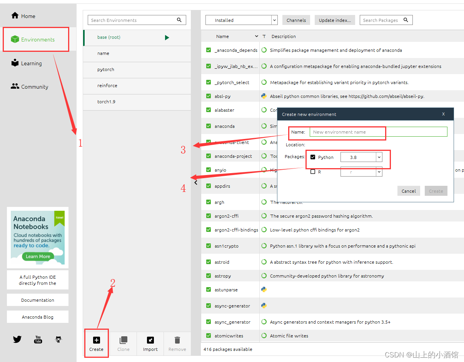Select the reinforce environment
The height and width of the screenshot is (362, 464).
coord(137,86)
